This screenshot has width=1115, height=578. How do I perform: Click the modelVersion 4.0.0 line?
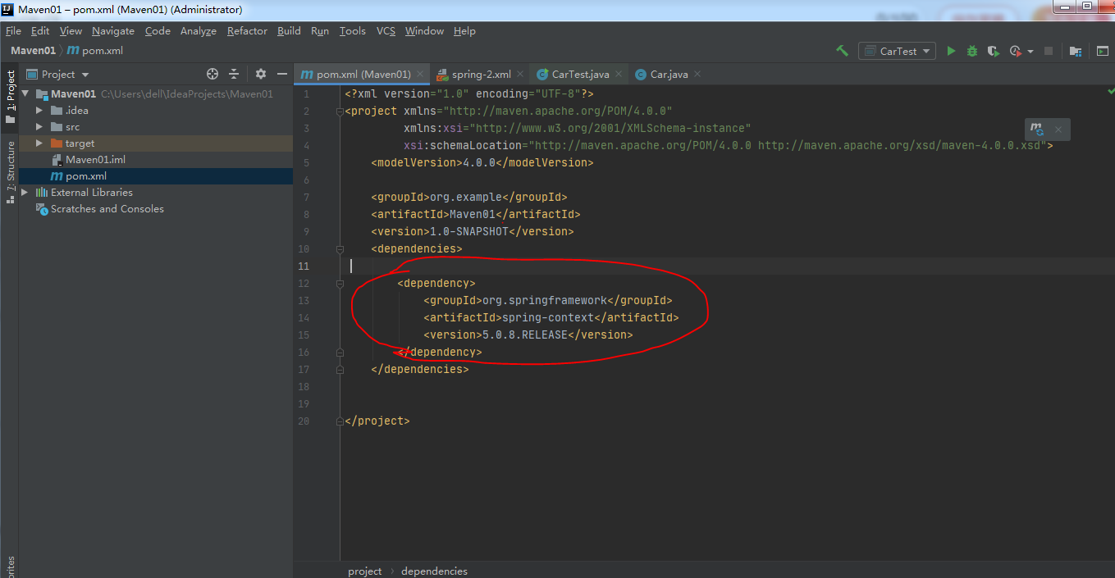coord(482,162)
